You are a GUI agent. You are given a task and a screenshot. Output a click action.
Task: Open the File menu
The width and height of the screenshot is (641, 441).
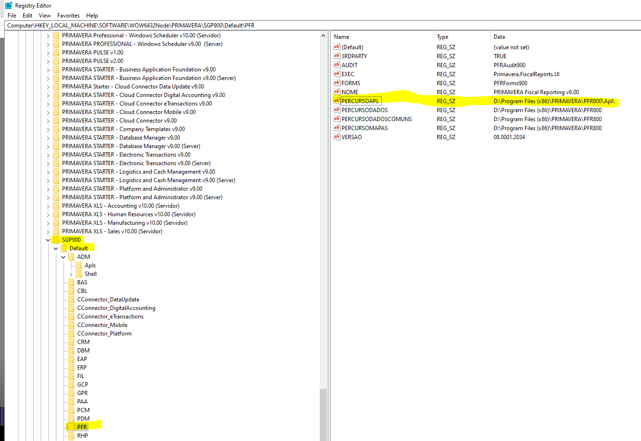[12, 16]
